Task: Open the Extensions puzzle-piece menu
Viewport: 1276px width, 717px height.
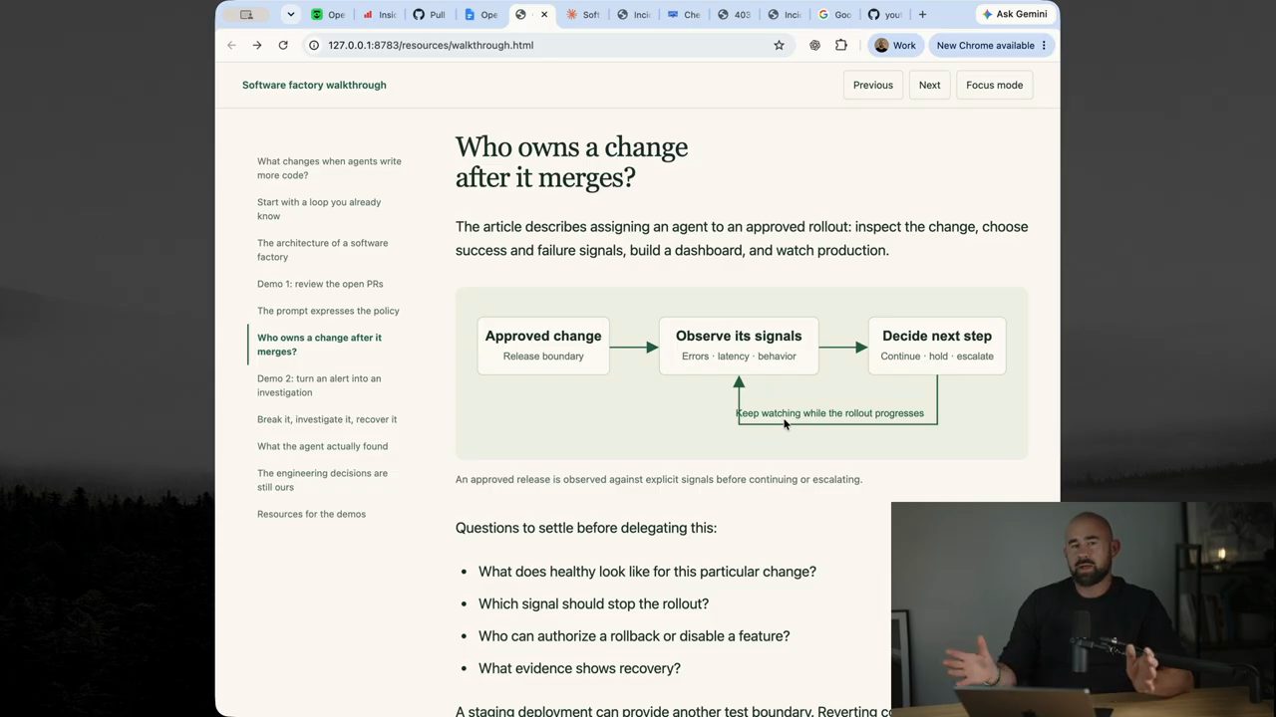Action: pyautogui.click(x=841, y=45)
